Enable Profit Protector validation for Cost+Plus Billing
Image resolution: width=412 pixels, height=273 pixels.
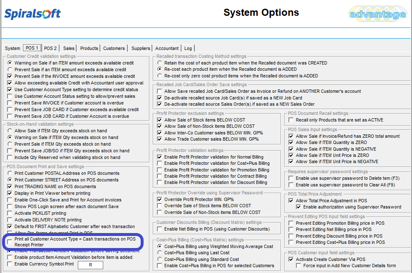tap(159, 163)
